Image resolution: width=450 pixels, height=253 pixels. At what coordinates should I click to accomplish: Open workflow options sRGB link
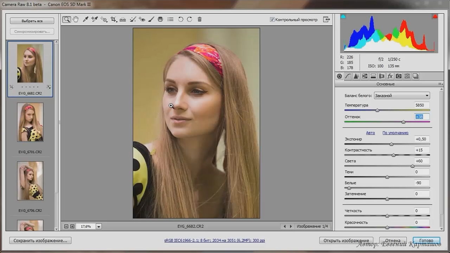coord(214,241)
